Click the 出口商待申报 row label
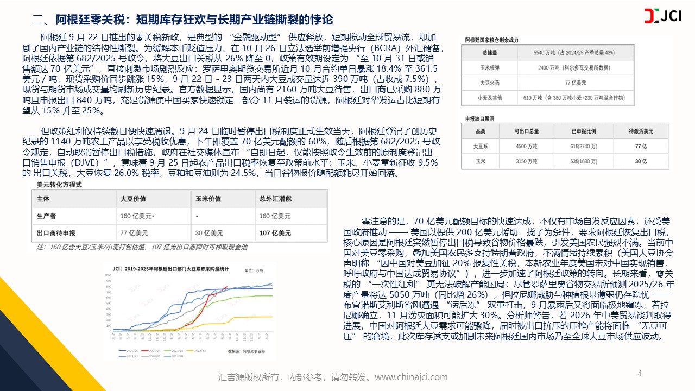695x391 pixels. pos(56,233)
